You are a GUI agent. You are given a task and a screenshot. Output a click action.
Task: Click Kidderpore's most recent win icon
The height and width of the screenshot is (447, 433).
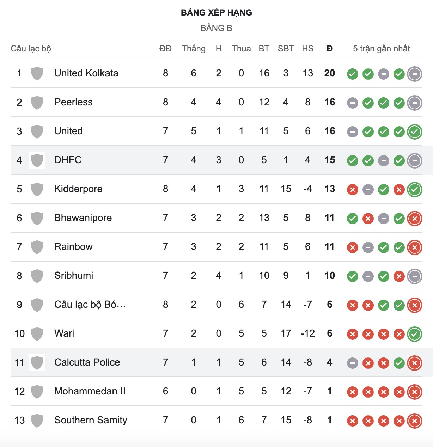coord(415,190)
